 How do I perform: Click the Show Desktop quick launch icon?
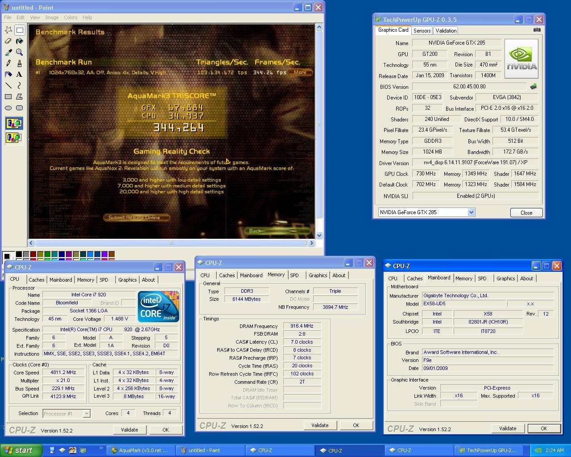coord(52,450)
